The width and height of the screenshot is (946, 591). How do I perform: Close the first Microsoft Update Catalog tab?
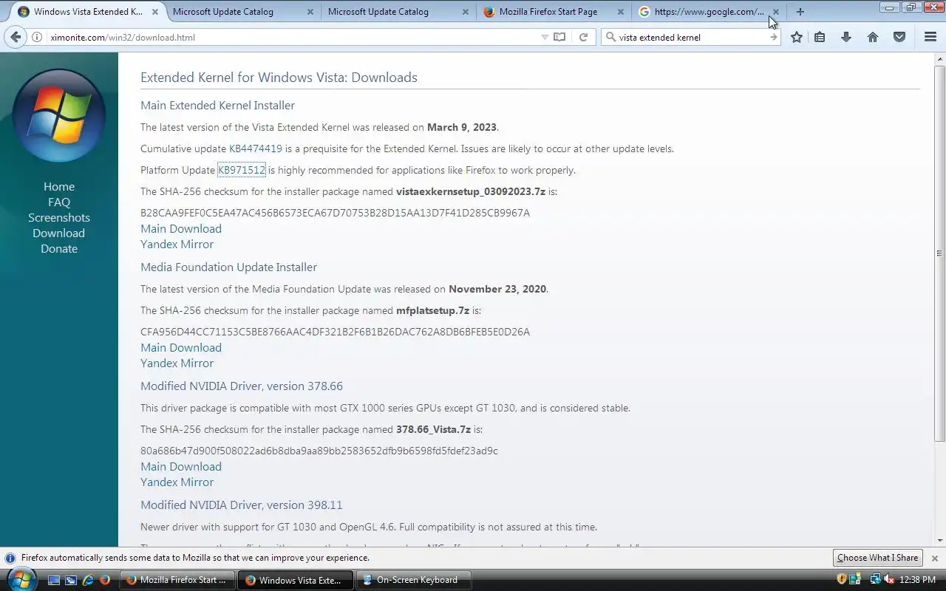click(x=310, y=11)
